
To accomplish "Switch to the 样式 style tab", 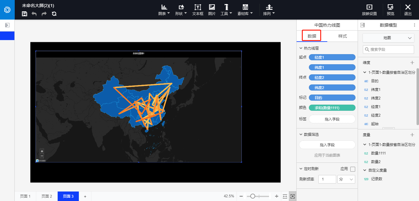I will 343,36.
